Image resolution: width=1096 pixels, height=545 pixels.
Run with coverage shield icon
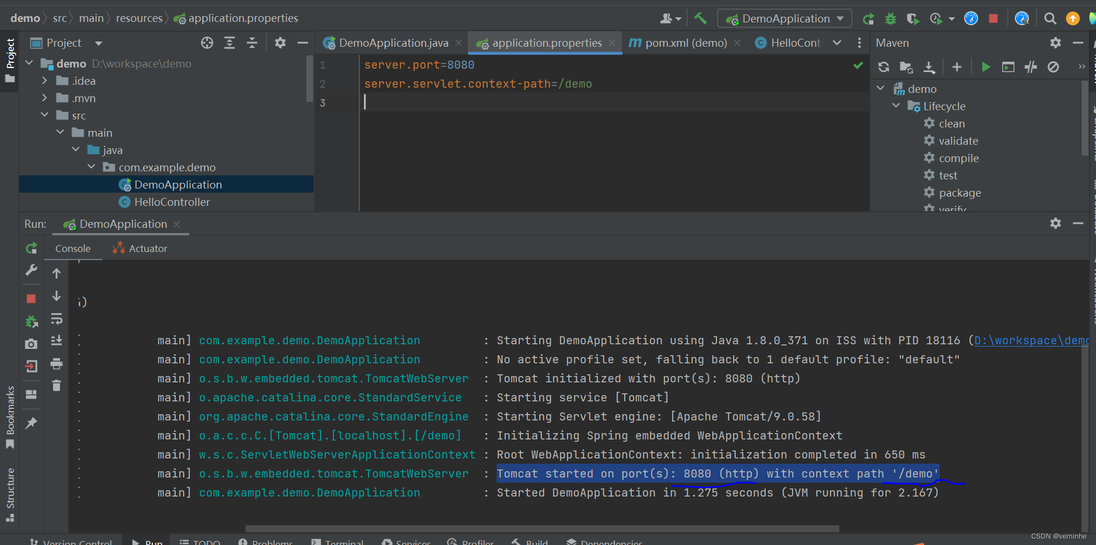tap(913, 18)
